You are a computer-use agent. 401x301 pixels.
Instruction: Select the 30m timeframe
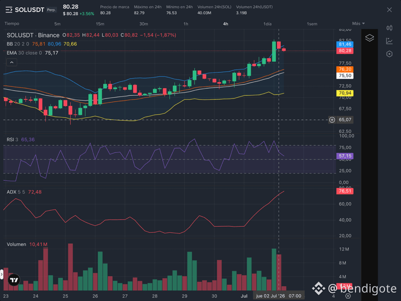tap(143, 24)
